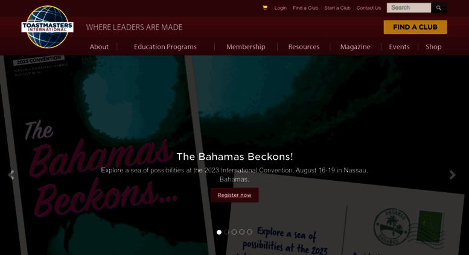Open the About menu
The height and width of the screenshot is (255, 469).
(x=99, y=46)
